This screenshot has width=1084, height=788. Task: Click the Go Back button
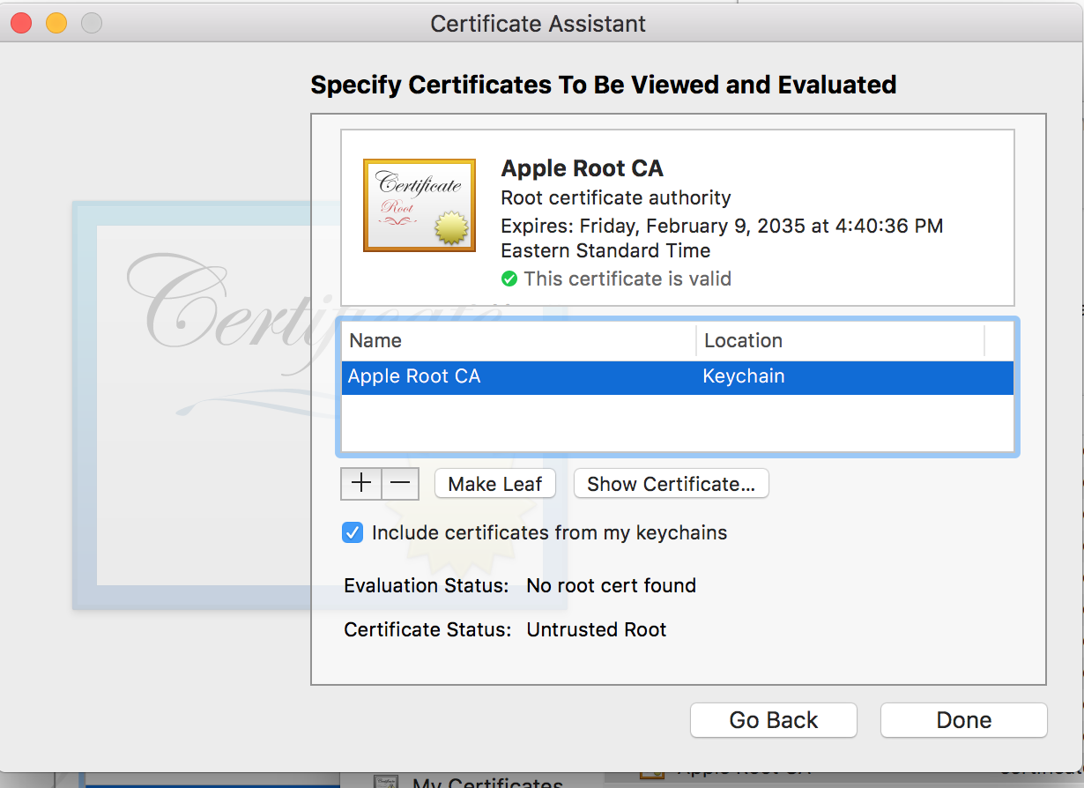(774, 720)
